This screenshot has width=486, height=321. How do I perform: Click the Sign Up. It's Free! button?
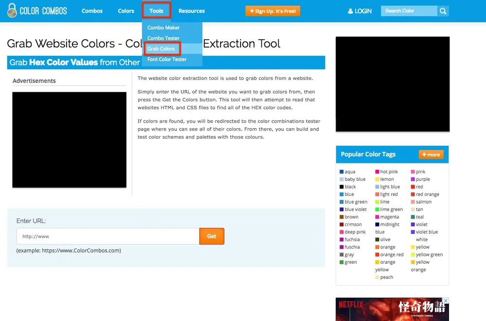[273, 11]
